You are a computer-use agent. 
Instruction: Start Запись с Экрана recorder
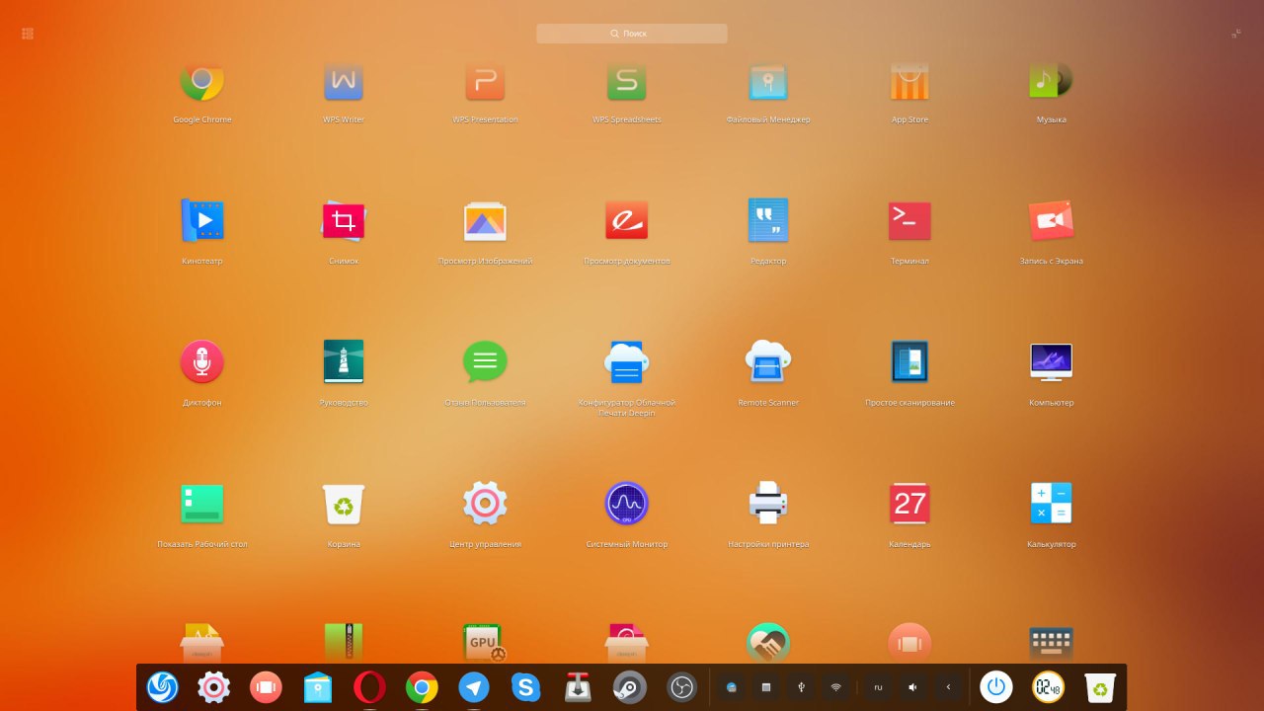1051,220
